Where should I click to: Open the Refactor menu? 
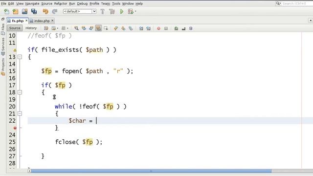[x=61, y=3]
